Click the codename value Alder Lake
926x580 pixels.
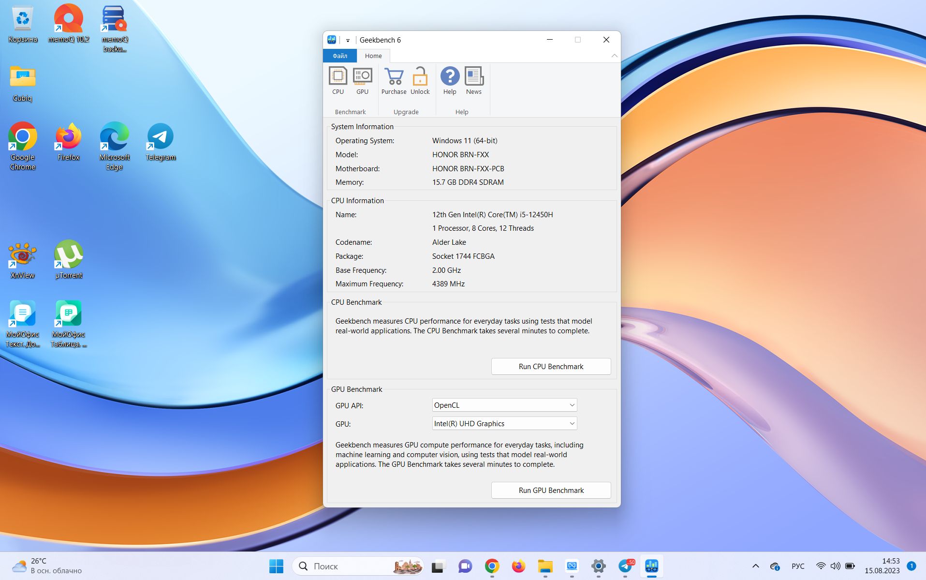[x=449, y=242]
